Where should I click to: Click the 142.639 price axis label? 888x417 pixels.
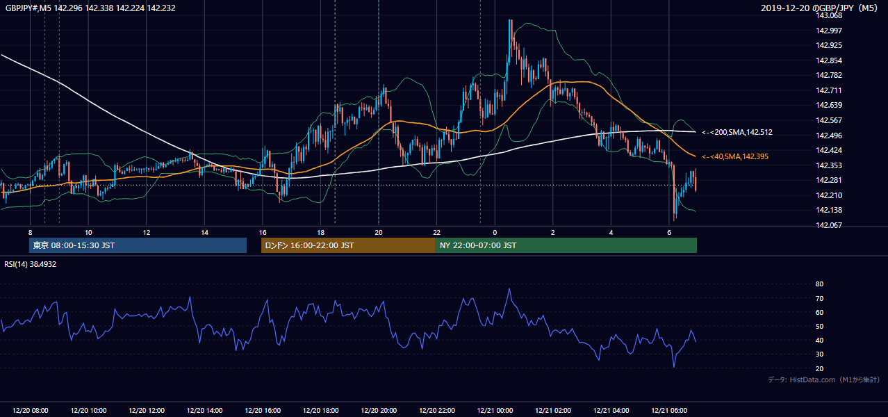coord(828,105)
